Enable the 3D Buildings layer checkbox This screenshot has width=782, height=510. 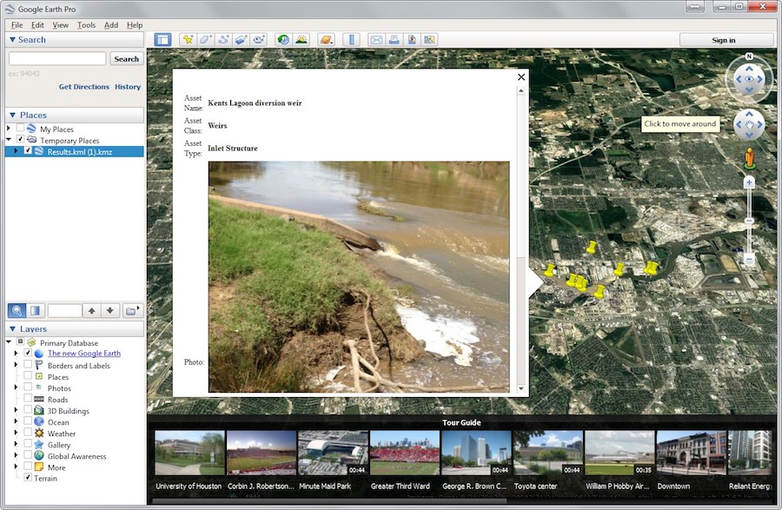point(28,410)
